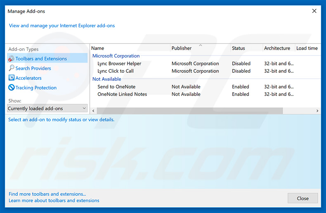The height and width of the screenshot is (213, 326).
Task: Select OneNote Linked Notes add-on
Action: point(122,94)
